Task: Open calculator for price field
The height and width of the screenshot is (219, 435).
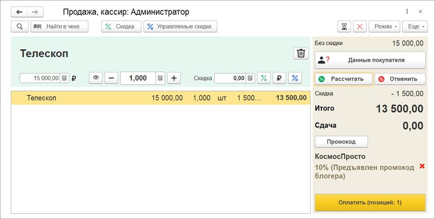Action: [64, 78]
